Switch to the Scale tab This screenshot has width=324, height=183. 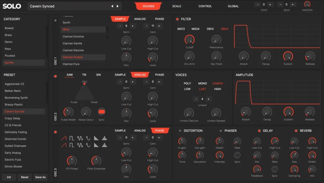(176, 6)
